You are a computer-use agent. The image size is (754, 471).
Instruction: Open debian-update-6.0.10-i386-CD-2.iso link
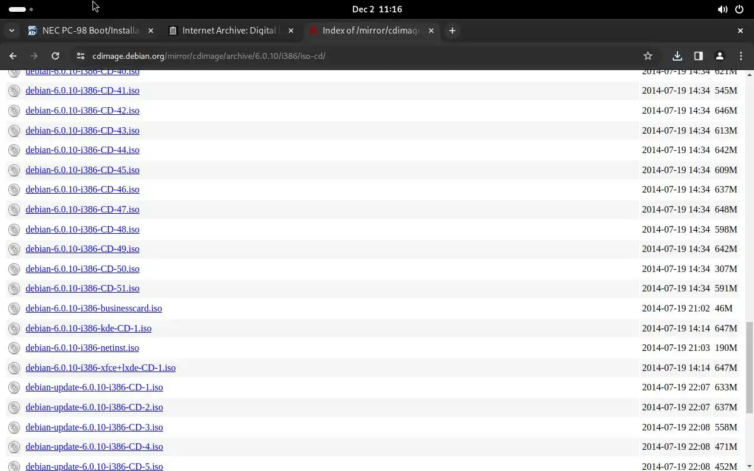point(94,407)
